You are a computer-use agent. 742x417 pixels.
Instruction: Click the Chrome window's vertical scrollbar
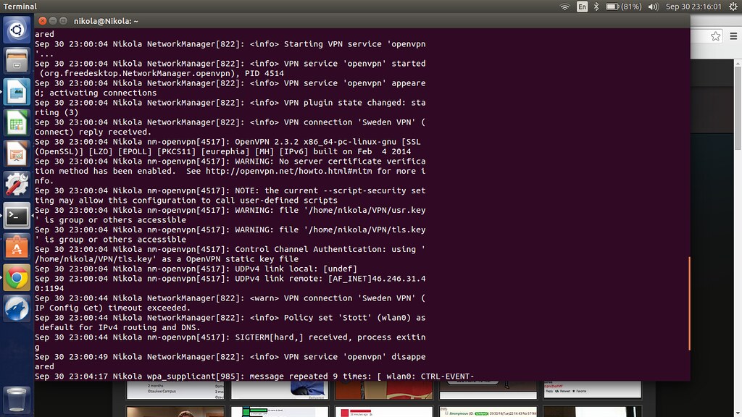pyautogui.click(x=738, y=109)
